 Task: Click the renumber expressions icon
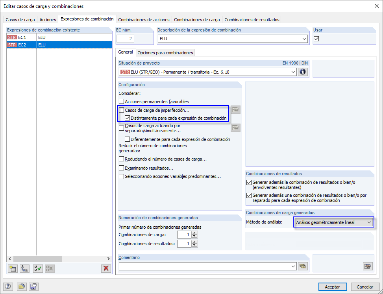pyautogui.click(x=24, y=268)
